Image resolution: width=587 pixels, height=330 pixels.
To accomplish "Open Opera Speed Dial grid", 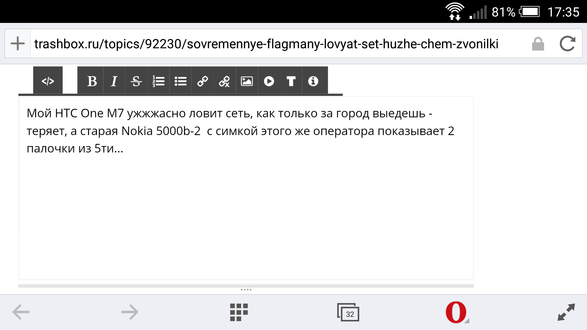I will 239,312.
